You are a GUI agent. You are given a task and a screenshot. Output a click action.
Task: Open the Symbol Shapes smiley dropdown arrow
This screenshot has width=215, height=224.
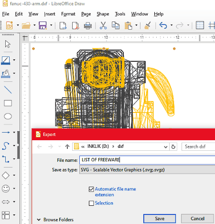point(14,189)
